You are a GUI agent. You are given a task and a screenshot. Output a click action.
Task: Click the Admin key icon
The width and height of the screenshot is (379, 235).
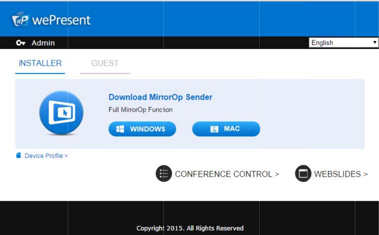(20, 43)
